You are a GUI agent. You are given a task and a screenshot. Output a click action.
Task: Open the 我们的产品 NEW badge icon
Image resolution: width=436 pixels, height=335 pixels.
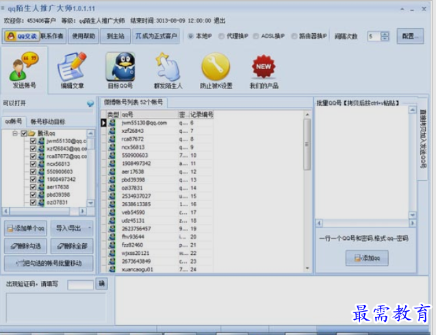coord(264,66)
